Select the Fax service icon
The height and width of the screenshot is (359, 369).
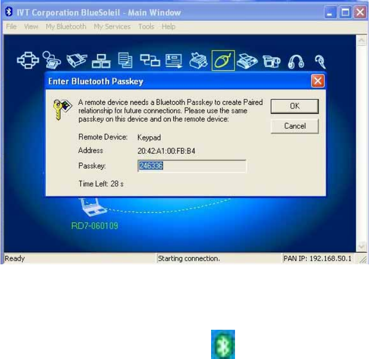pos(247,61)
